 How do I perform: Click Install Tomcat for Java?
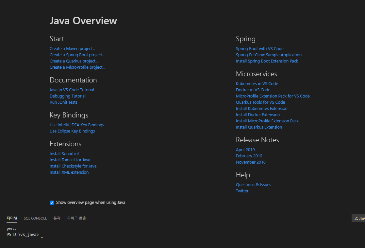[x=70, y=160]
